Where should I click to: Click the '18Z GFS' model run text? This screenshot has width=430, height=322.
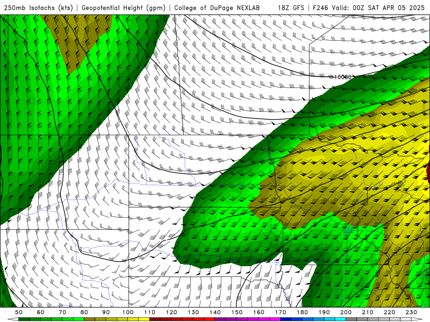pyautogui.click(x=291, y=8)
